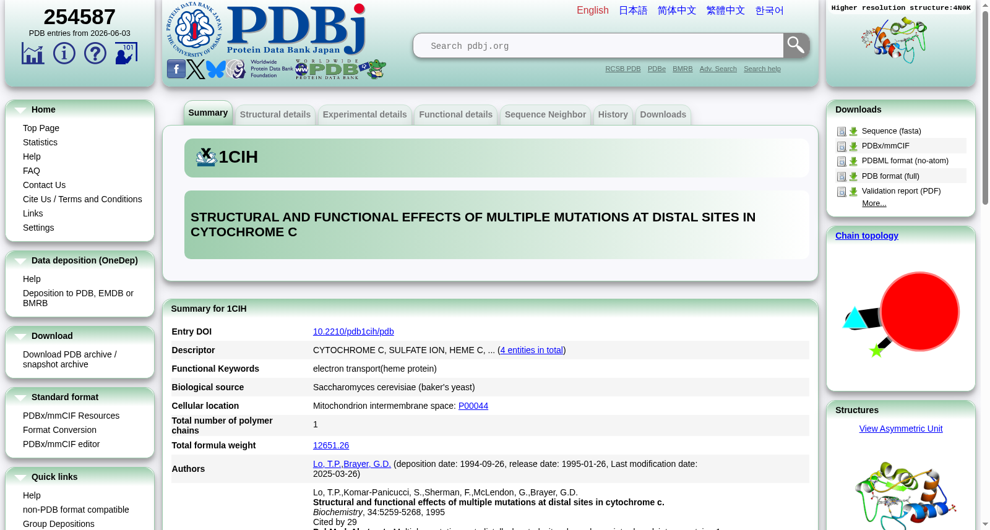The image size is (990, 530).
Task: Preview Validation report (PDF) icon
Action: coord(841,192)
